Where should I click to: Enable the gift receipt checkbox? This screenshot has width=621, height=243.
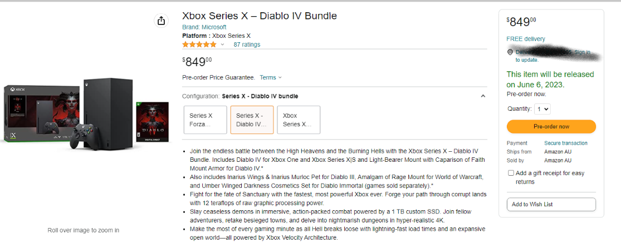(x=511, y=173)
